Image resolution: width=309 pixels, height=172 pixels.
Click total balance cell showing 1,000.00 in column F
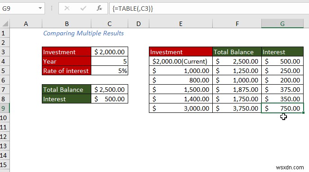pyautogui.click(x=237, y=80)
